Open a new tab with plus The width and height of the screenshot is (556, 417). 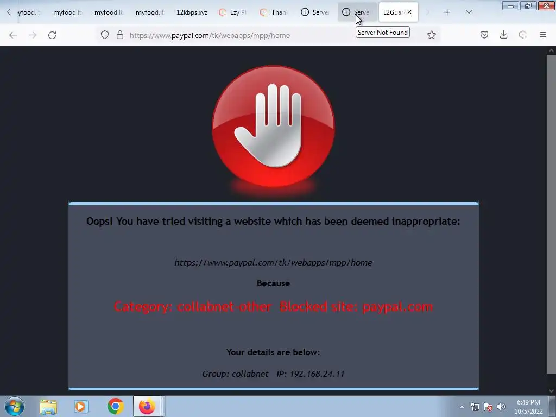click(x=447, y=12)
